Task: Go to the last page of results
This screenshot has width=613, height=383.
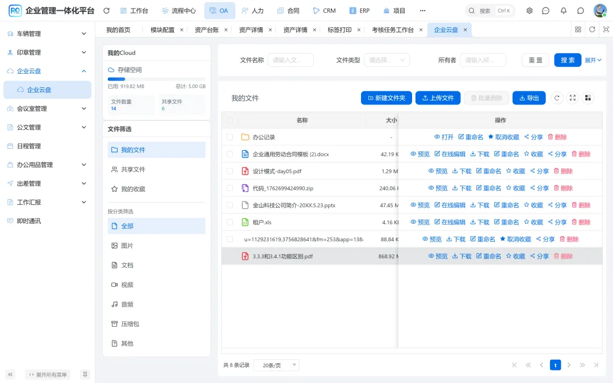Action: click(x=596, y=365)
